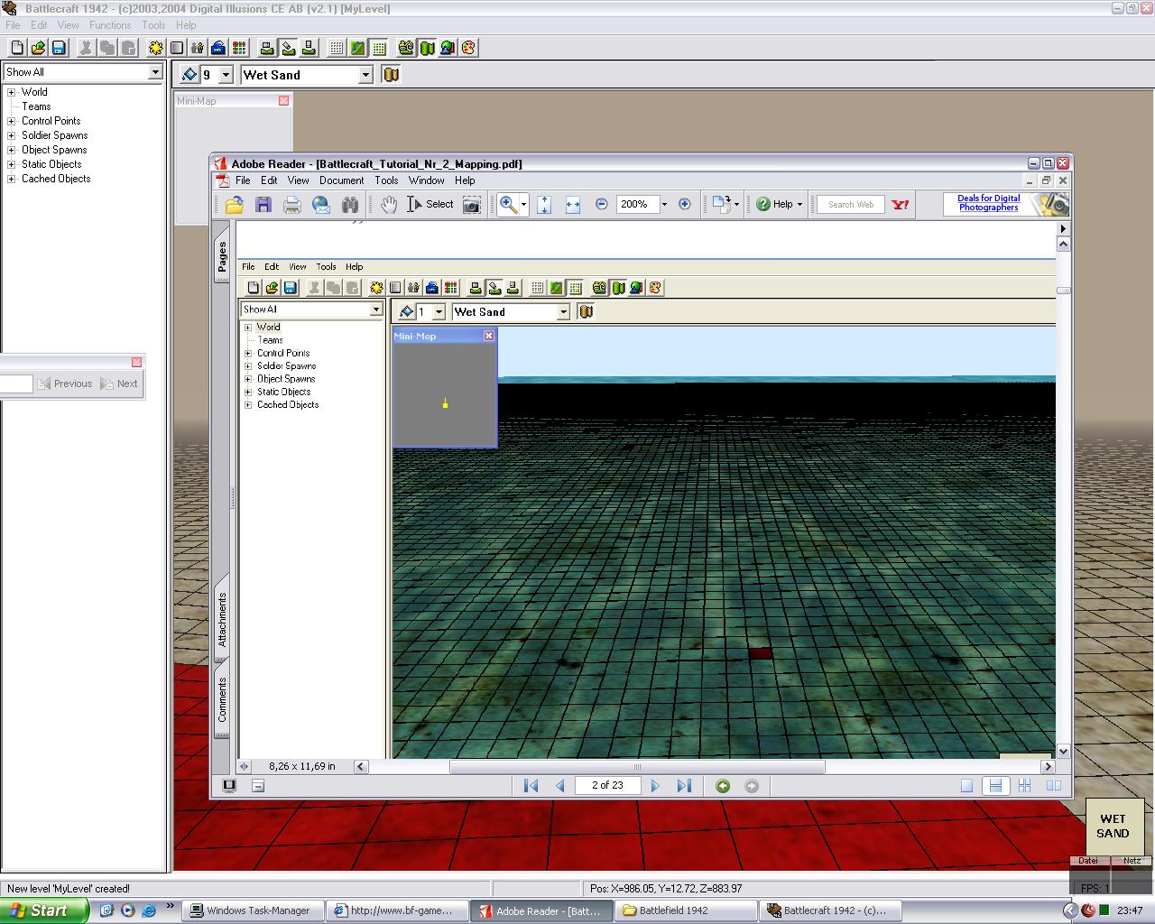
Task: Click the green folded map icon in Battlecraft toolbar
Action: pyautogui.click(x=427, y=48)
